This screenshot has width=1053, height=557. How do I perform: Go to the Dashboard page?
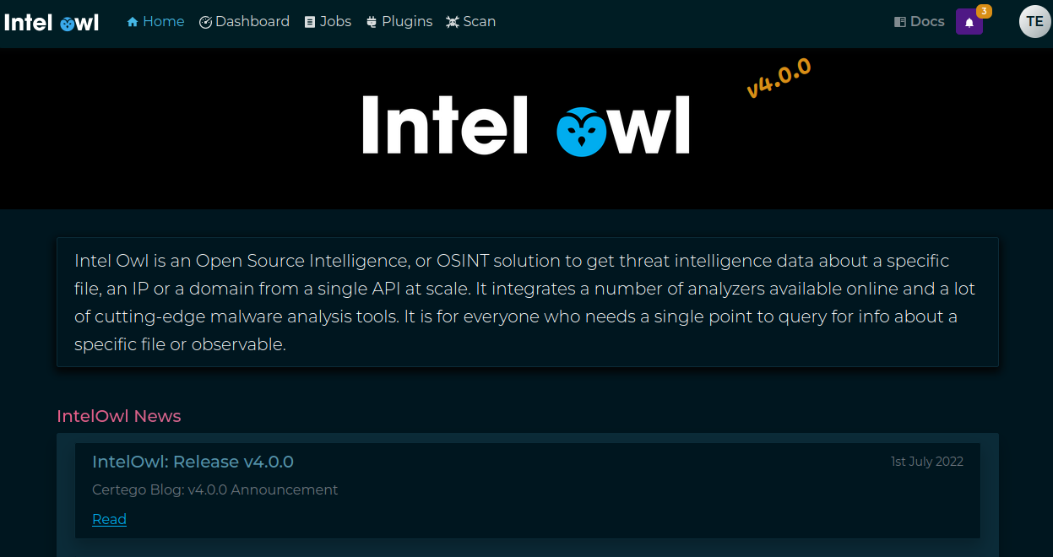tap(252, 22)
